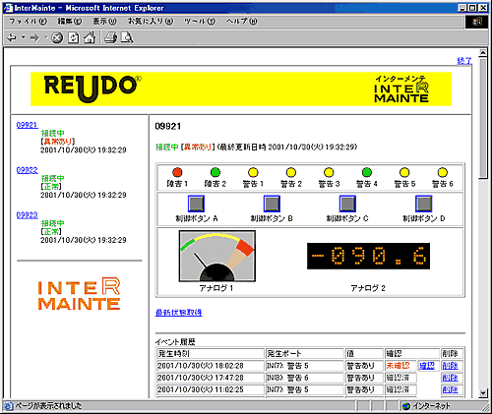Click the Print toolbar icon
The image size is (492, 414).
pos(111,38)
